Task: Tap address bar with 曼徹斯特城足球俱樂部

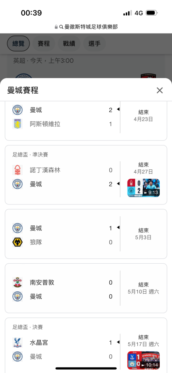Action: coord(86,27)
